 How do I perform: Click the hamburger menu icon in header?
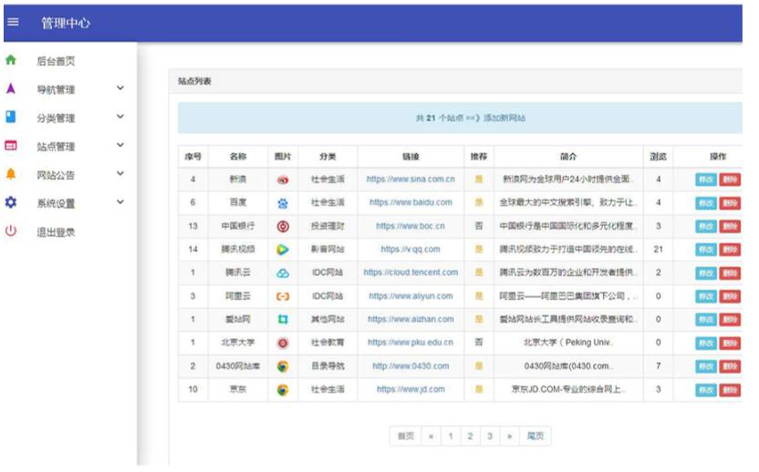[13, 23]
